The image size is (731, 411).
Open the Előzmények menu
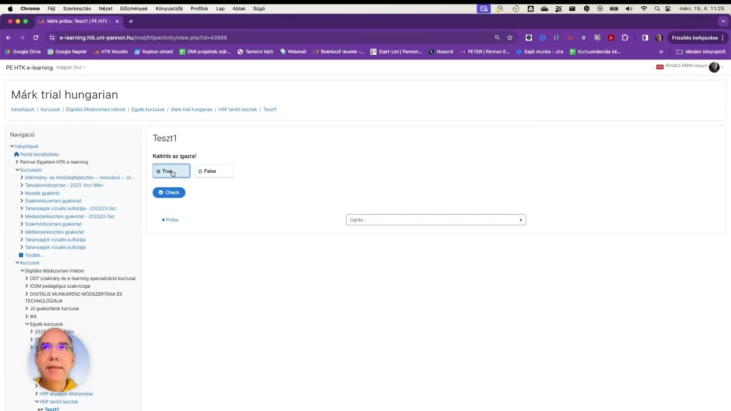pos(134,9)
